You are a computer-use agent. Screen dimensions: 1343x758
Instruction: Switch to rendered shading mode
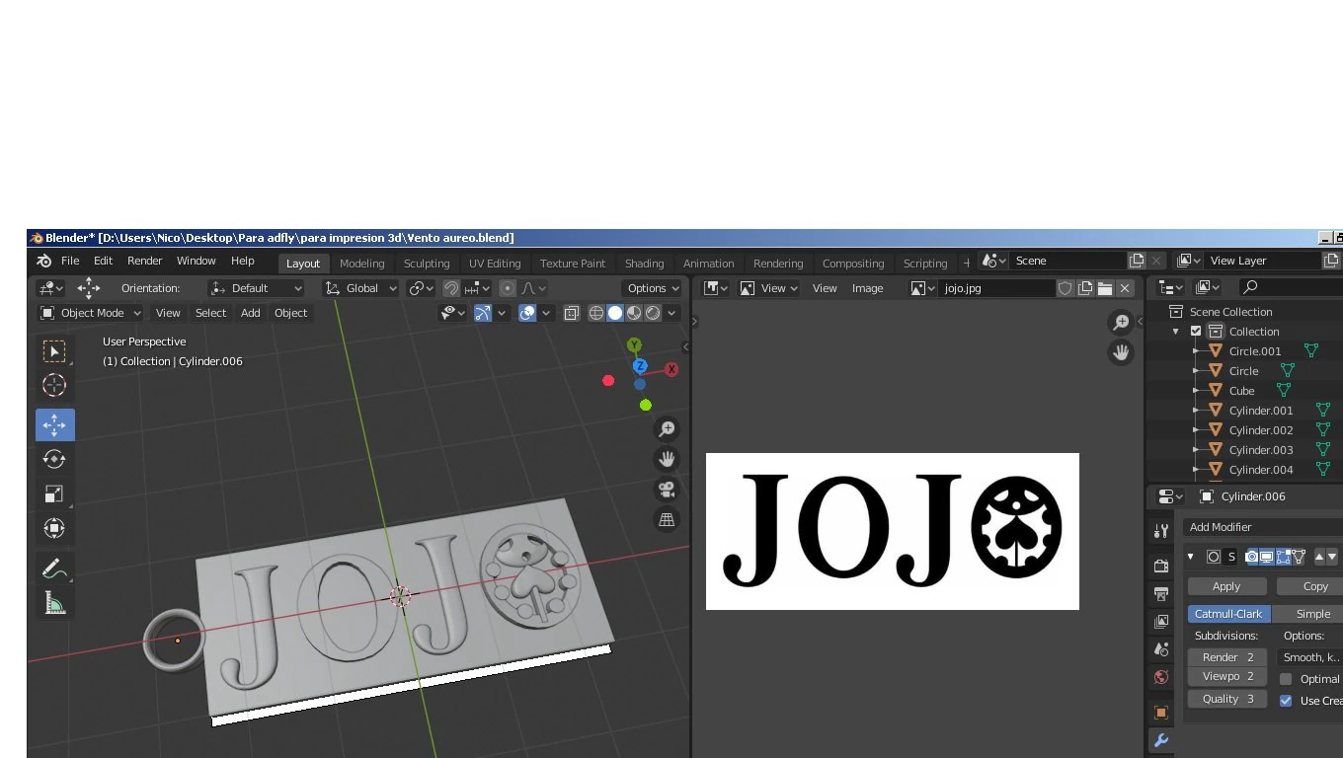click(x=653, y=313)
